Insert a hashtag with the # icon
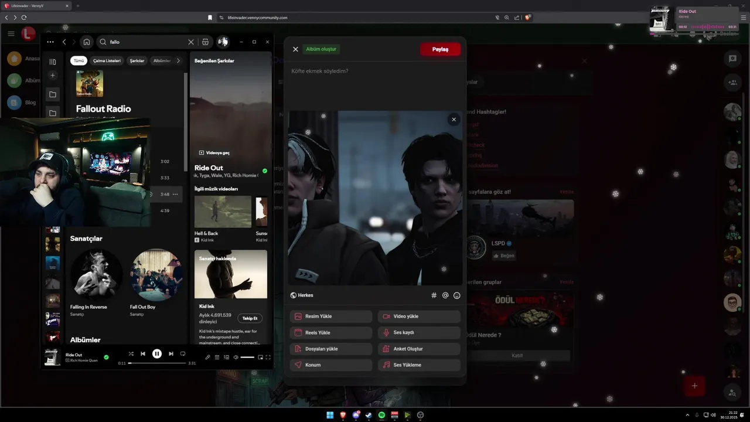Image resolution: width=750 pixels, height=422 pixels. point(434,295)
